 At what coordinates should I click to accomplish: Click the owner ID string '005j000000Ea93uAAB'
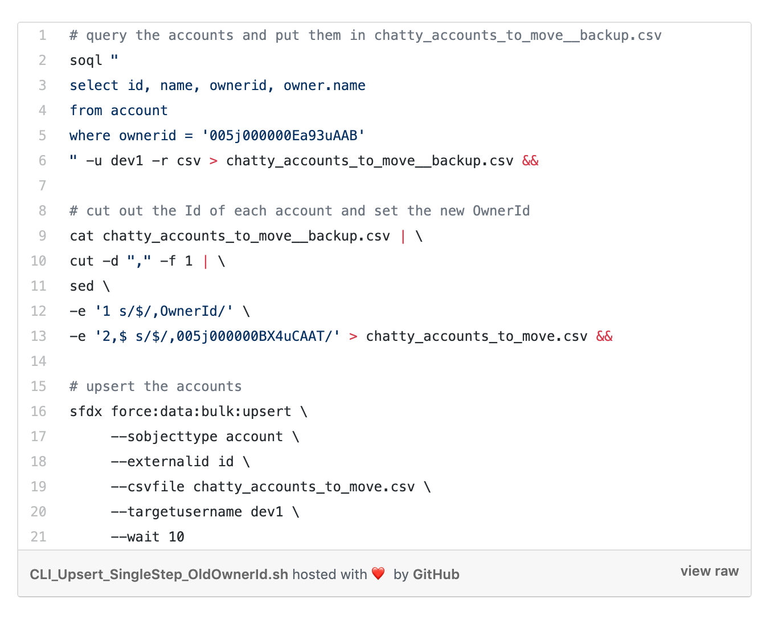(283, 136)
